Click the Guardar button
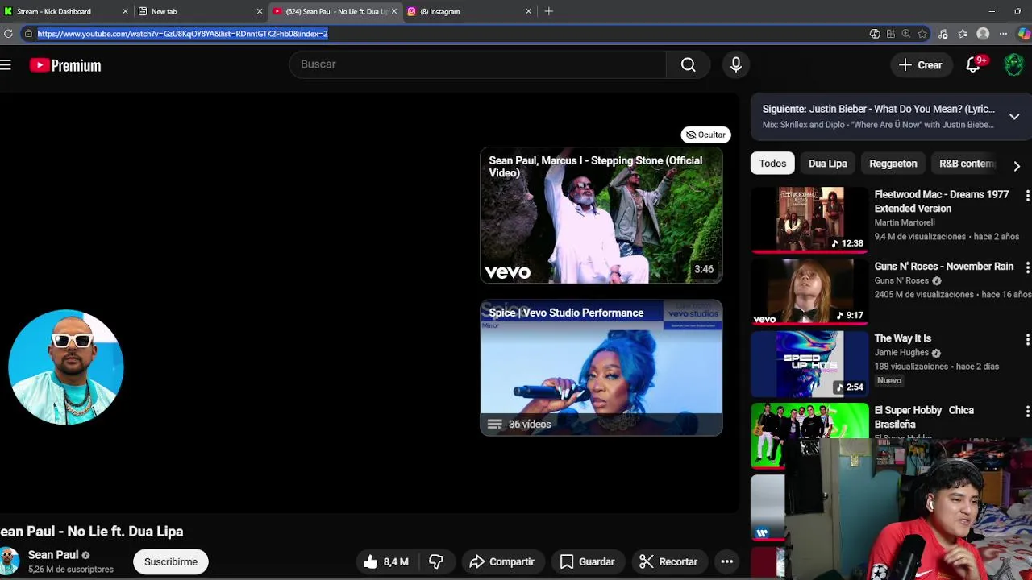This screenshot has height=580, width=1032. 588,561
